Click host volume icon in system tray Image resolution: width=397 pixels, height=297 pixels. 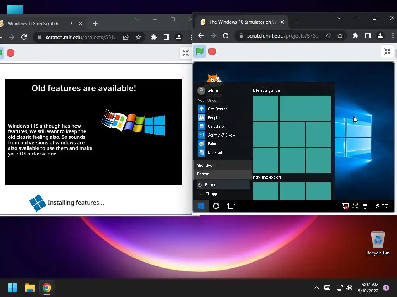coord(349,288)
